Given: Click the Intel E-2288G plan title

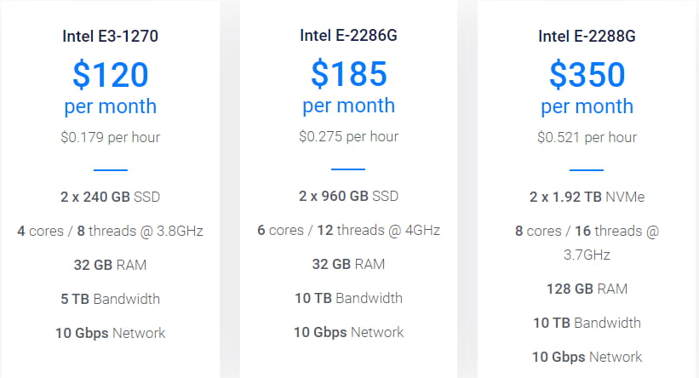Looking at the screenshot, I should (x=587, y=36).
